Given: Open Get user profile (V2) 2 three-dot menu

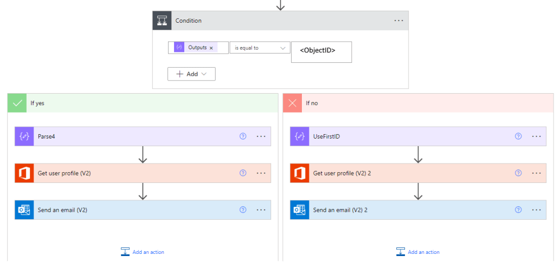Looking at the screenshot, I should 537,173.
